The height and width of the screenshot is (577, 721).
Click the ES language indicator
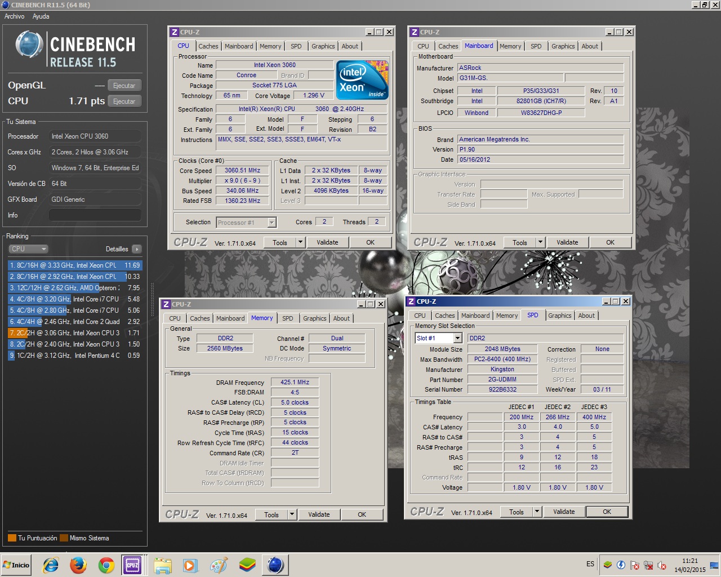pos(590,564)
